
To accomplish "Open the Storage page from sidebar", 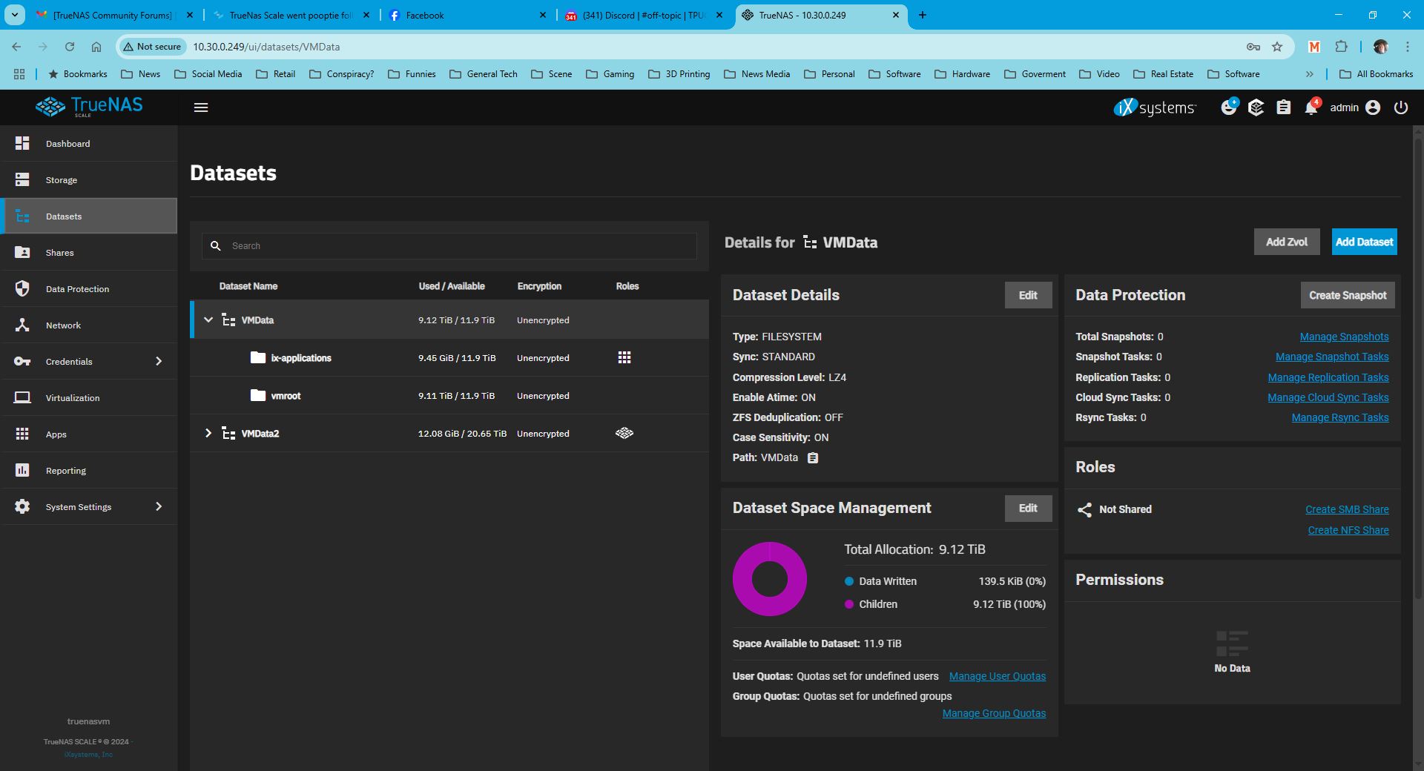I will click(62, 180).
